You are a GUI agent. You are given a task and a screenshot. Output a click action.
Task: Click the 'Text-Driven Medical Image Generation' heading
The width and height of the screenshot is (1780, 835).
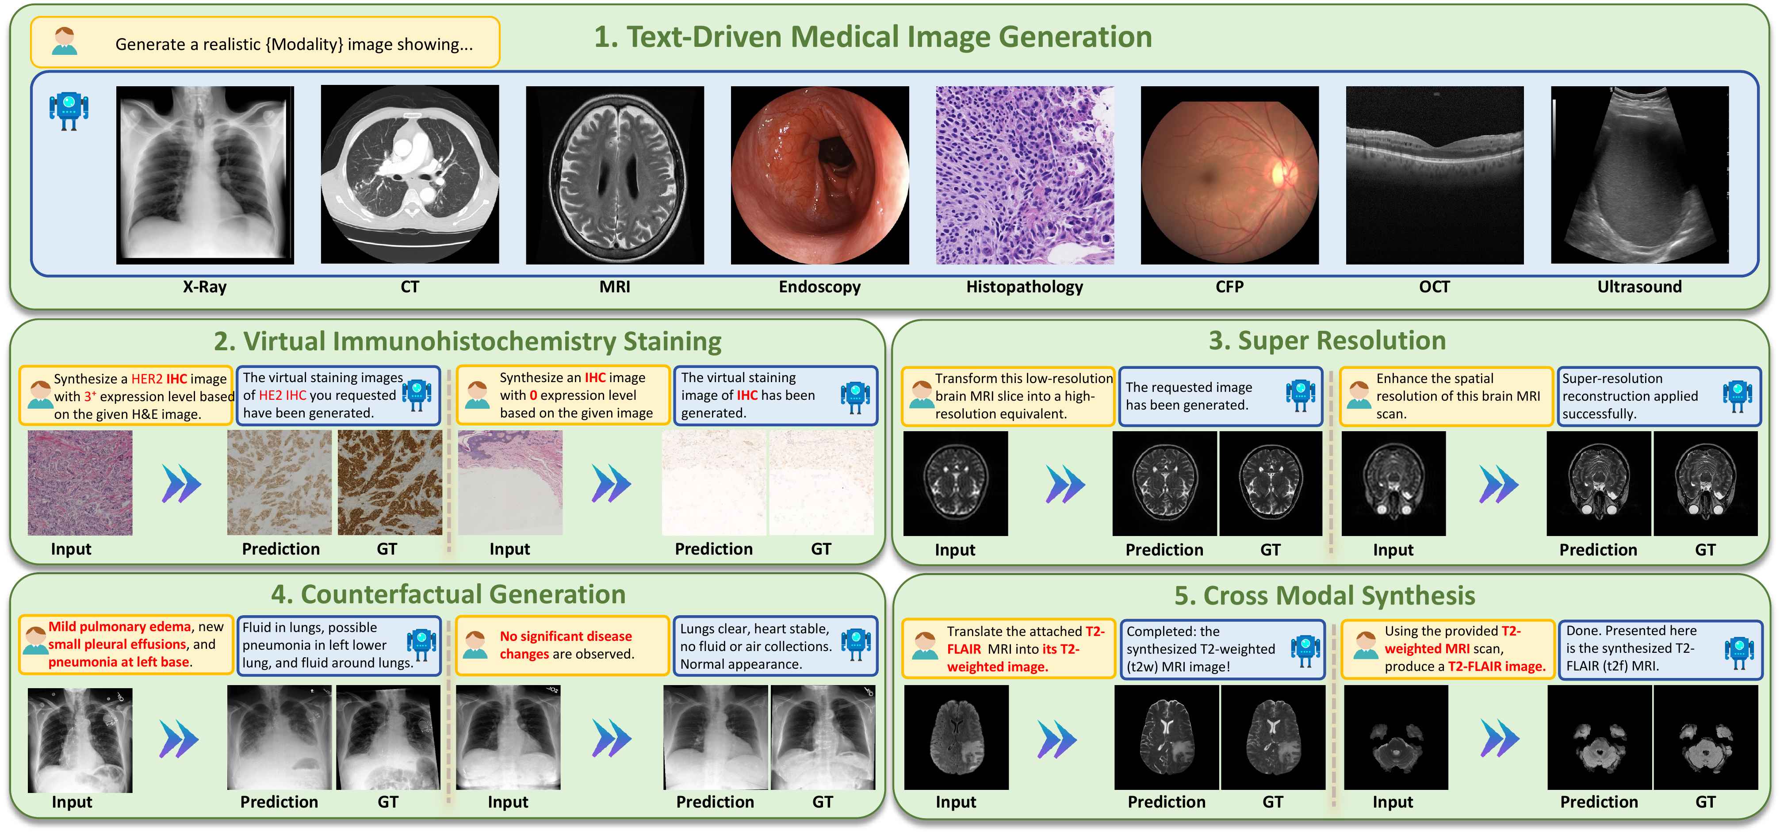click(873, 37)
